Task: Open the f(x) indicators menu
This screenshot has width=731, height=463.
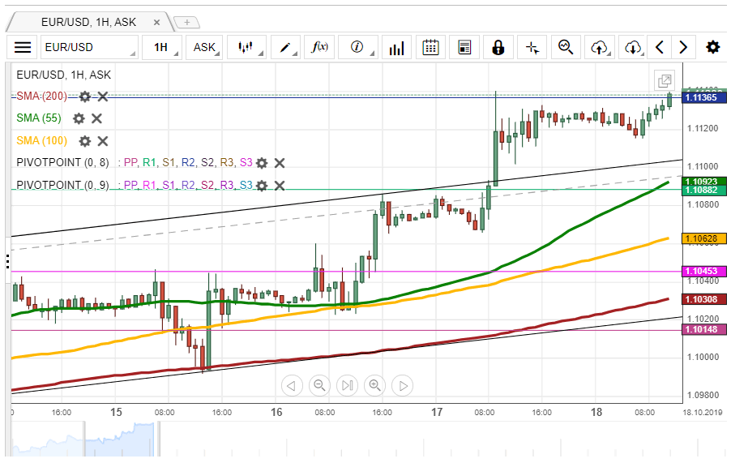Action: point(319,47)
